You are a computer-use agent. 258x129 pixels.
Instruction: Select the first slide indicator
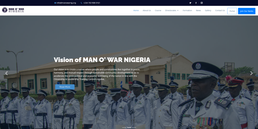coord(124,127)
